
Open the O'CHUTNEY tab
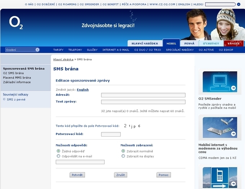[x=211, y=43]
